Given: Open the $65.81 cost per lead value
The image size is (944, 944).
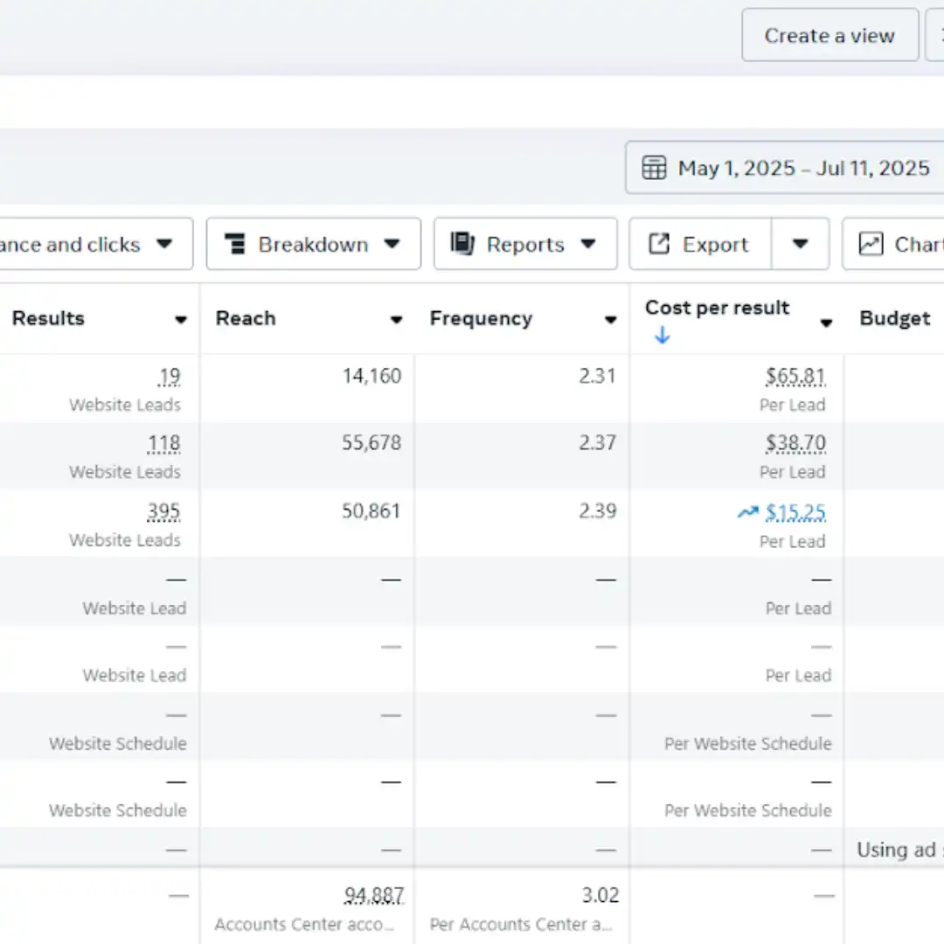Looking at the screenshot, I should click(795, 377).
